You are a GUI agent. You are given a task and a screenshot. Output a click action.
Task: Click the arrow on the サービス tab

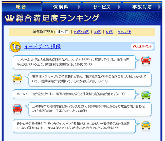[119, 7]
